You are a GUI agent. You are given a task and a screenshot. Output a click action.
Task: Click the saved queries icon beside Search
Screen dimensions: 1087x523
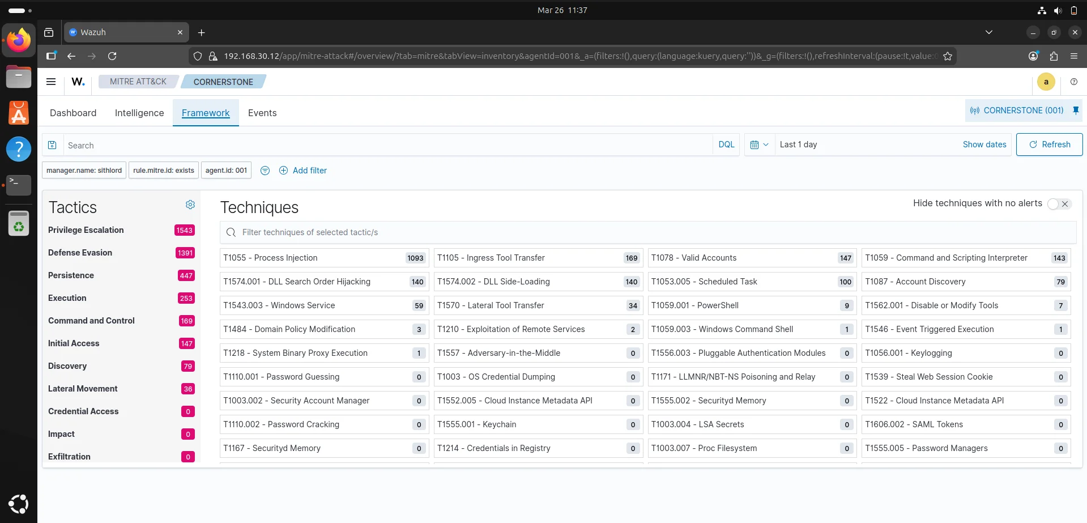point(52,145)
